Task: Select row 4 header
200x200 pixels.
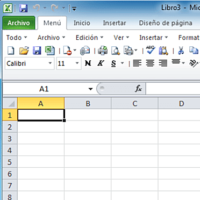Action: coord(10,150)
